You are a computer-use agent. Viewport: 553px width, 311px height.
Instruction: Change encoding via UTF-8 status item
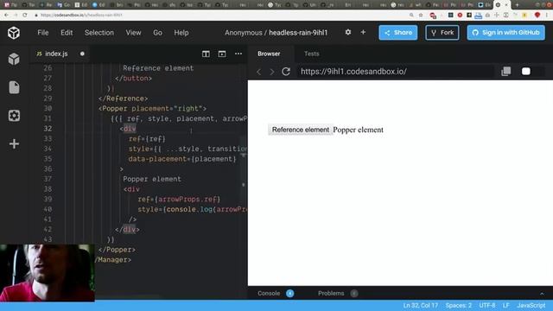487,305
